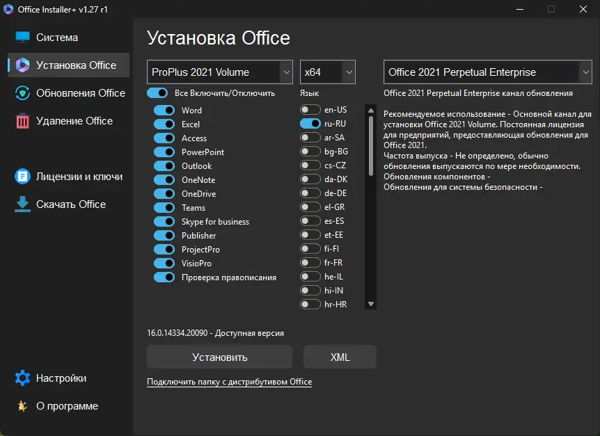
Task: Expand the x64 architecture dropdown
Action: pyautogui.click(x=328, y=72)
